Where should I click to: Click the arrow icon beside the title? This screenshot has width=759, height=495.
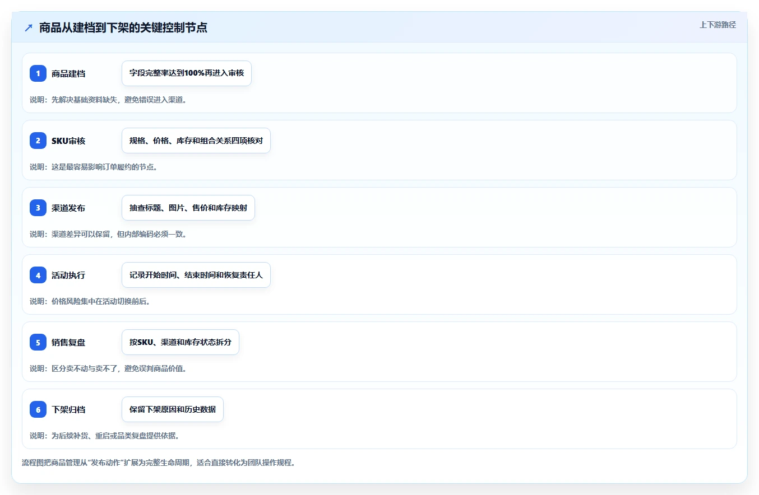(x=29, y=27)
